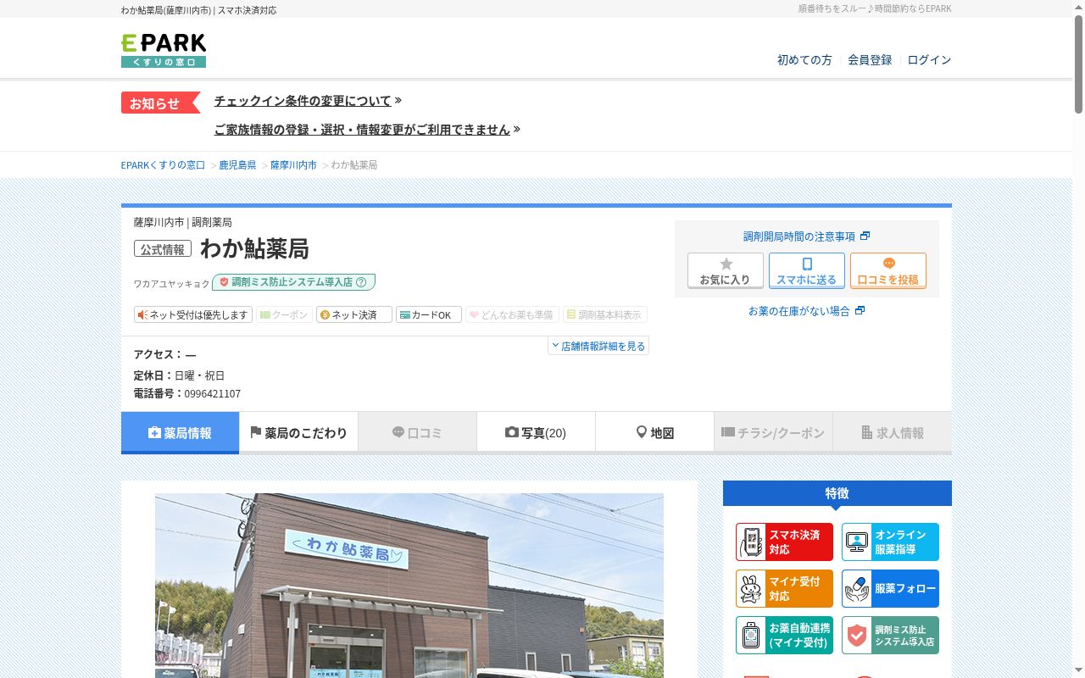This screenshot has width=1085, height=678.
Task: Click the 定休日 日曜・祝日 text
Action: 179,375
